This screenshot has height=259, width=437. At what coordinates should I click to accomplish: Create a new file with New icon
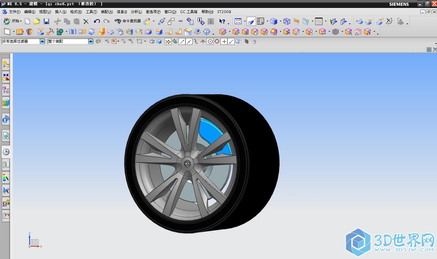tap(27, 21)
